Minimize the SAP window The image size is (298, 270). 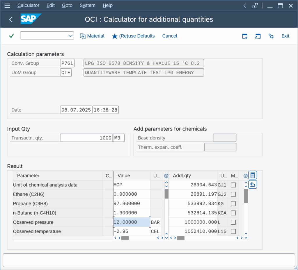tap(270, 7)
